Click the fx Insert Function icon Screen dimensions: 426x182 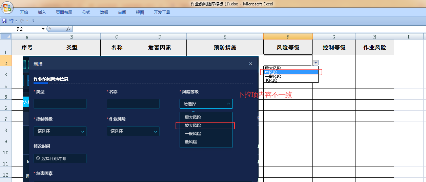pos(68,29)
